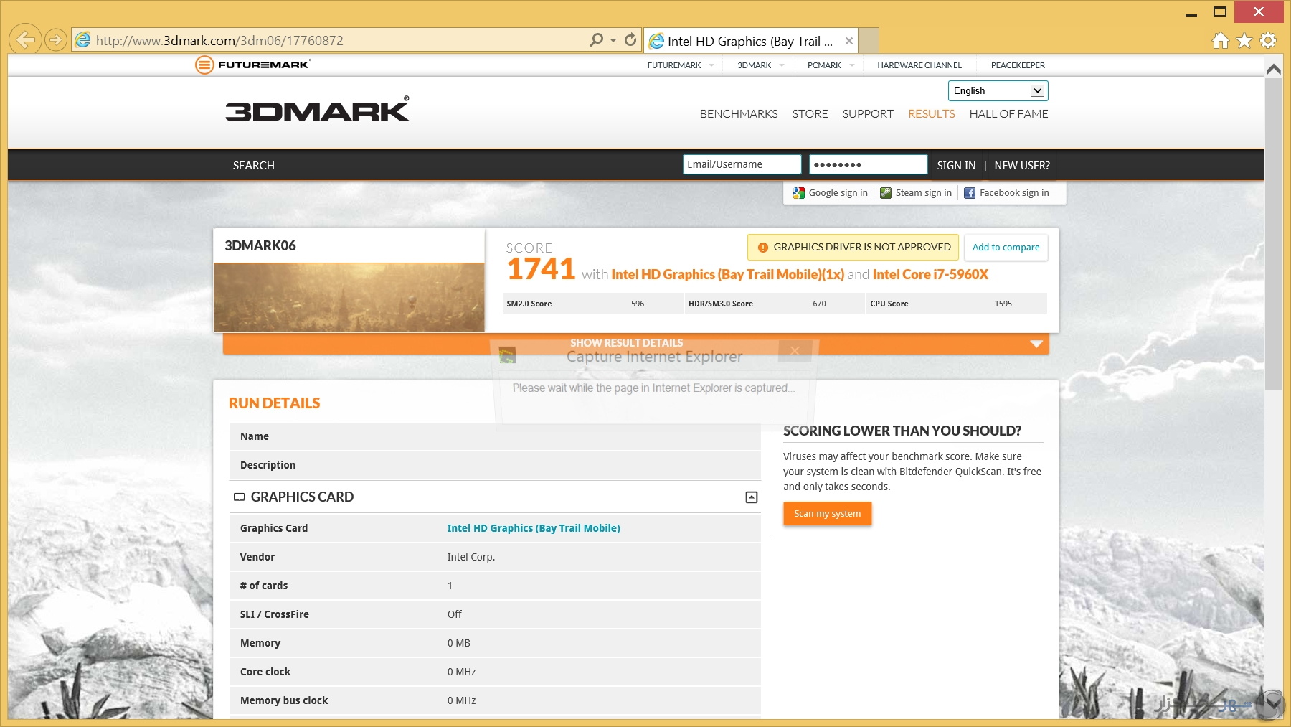This screenshot has width=1291, height=727.
Task: Click the Core clock row label
Action: 265,672
